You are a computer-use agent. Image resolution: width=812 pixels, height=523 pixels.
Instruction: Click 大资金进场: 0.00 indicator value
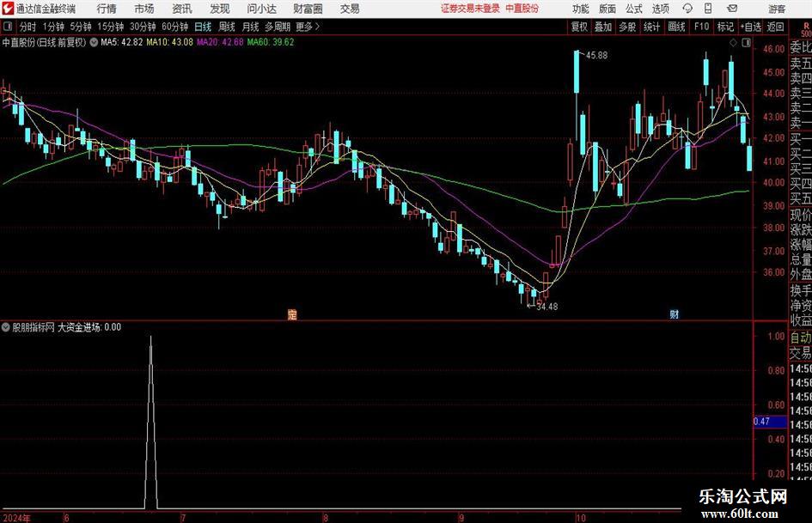point(89,327)
